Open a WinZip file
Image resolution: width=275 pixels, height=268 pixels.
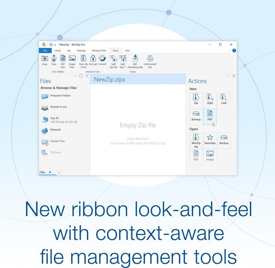pos(196,141)
